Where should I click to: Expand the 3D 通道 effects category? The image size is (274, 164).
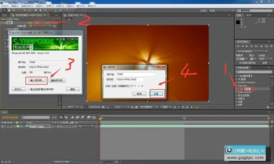tap(236, 79)
